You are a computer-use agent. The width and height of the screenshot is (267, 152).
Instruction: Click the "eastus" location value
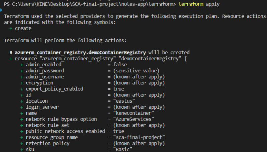coord(124,101)
